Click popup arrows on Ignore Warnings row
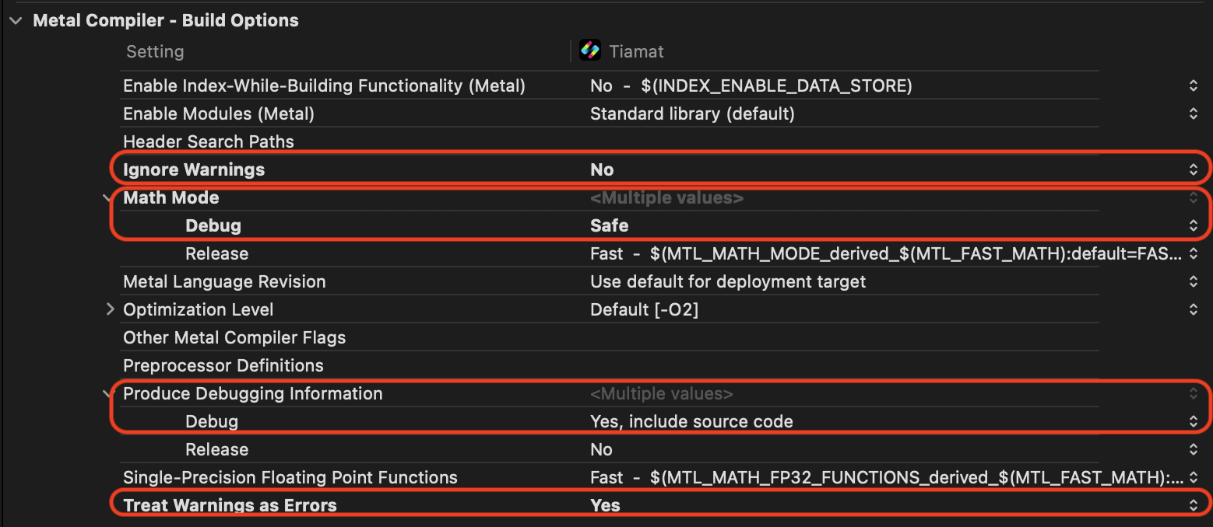 pos(1193,169)
